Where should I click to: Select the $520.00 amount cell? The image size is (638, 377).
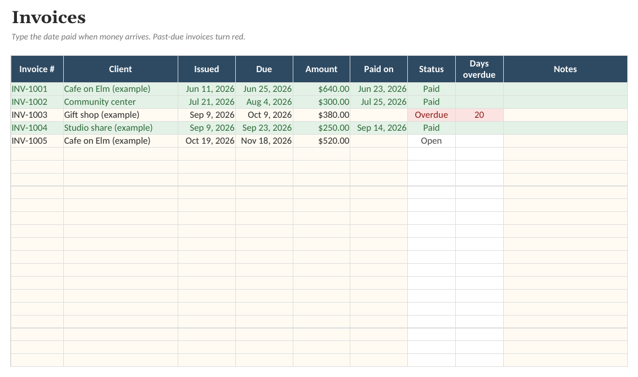pos(322,141)
